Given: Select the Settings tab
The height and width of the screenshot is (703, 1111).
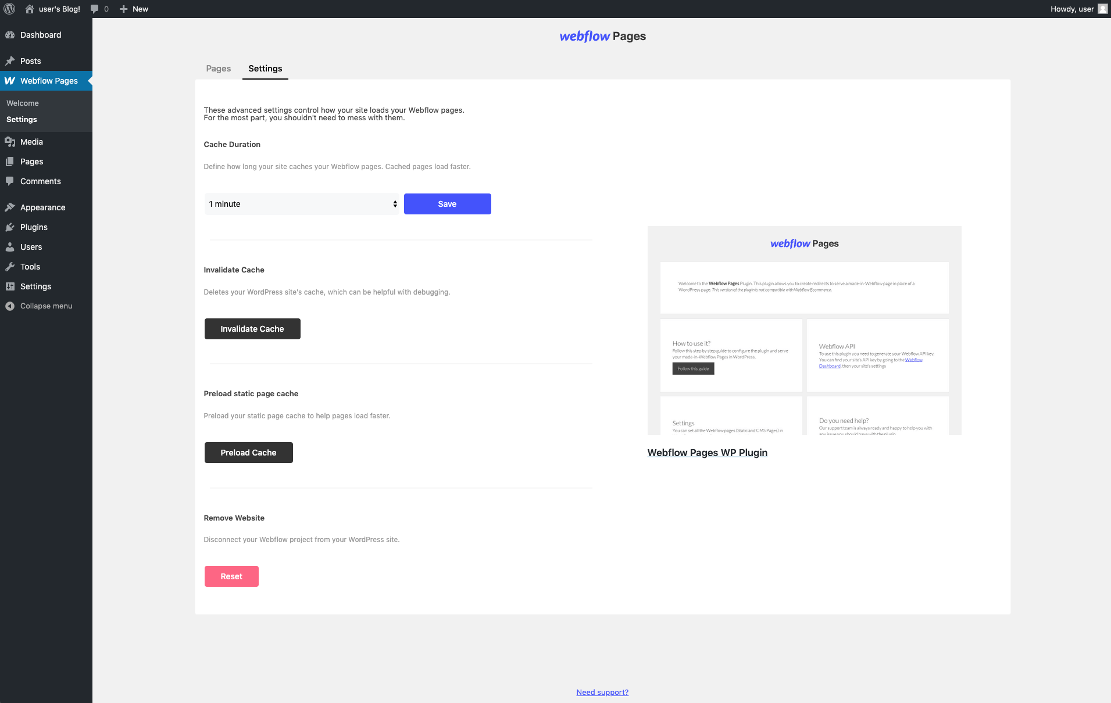Looking at the screenshot, I should tap(265, 69).
